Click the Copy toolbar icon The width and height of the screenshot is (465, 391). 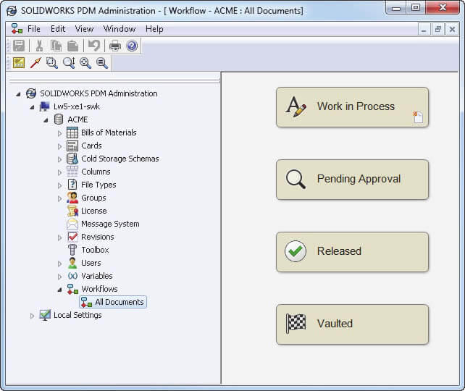pyautogui.click(x=56, y=46)
